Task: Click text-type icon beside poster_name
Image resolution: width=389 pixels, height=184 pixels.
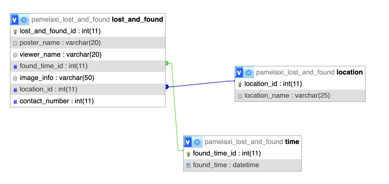Action: pos(15,43)
